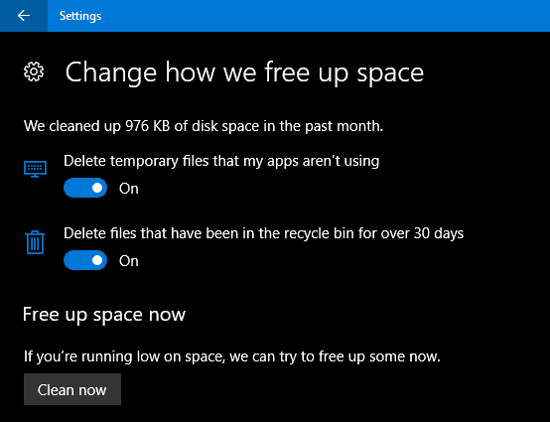Start cleanup with the Clean now button
The image size is (550, 422).
(x=72, y=389)
